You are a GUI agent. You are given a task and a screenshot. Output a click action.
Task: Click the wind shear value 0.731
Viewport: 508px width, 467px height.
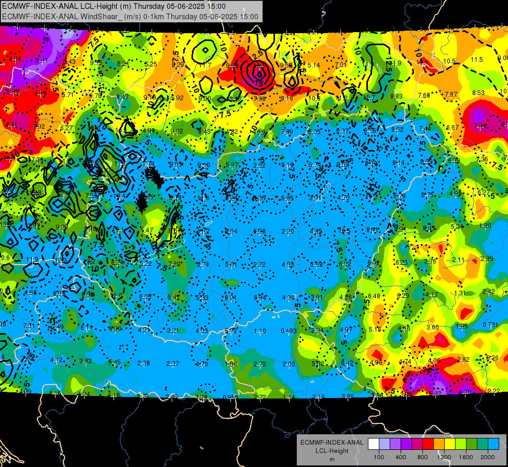pos(490,325)
